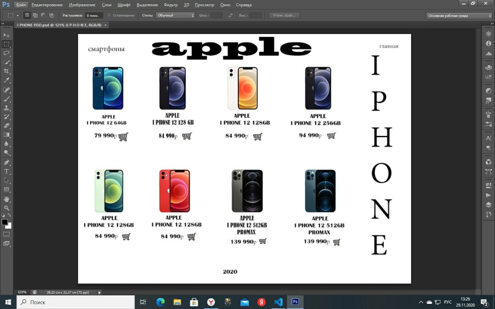Select the Path Selection tool

pyautogui.click(x=7, y=180)
